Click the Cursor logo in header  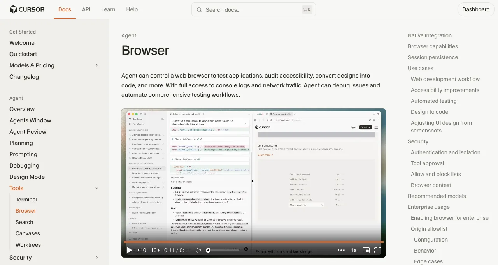27,9
